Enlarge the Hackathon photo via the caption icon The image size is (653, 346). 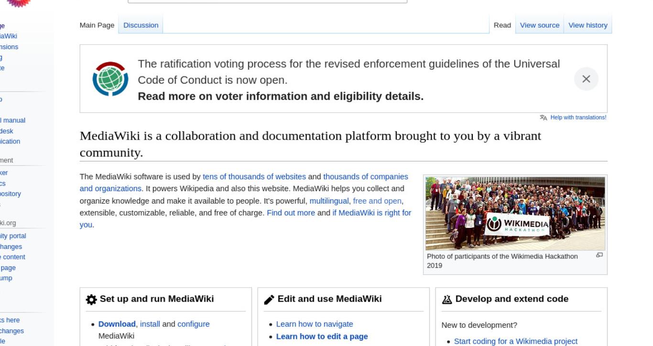(x=599, y=255)
